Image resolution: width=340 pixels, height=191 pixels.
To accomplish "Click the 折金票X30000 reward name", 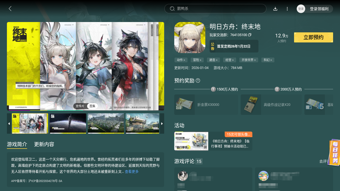I will click(208, 105).
